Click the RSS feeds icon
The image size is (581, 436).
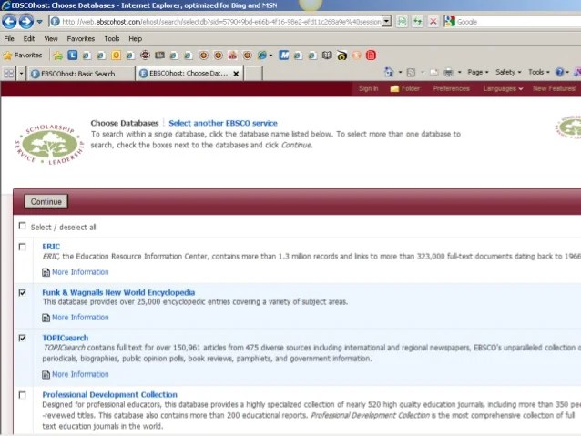[x=411, y=72]
